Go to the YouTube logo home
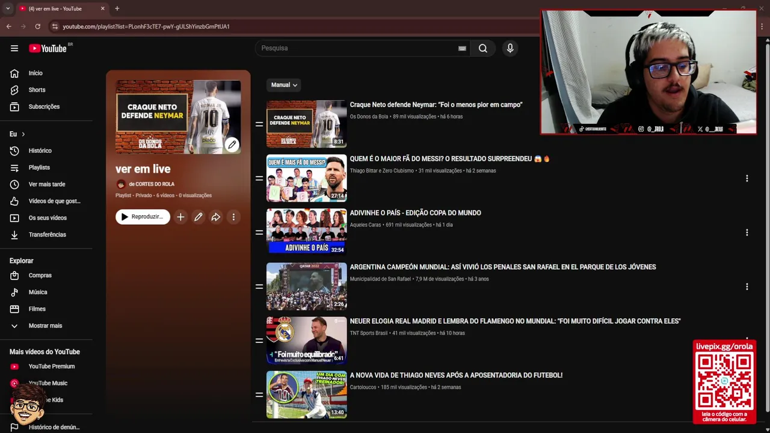 coord(48,48)
